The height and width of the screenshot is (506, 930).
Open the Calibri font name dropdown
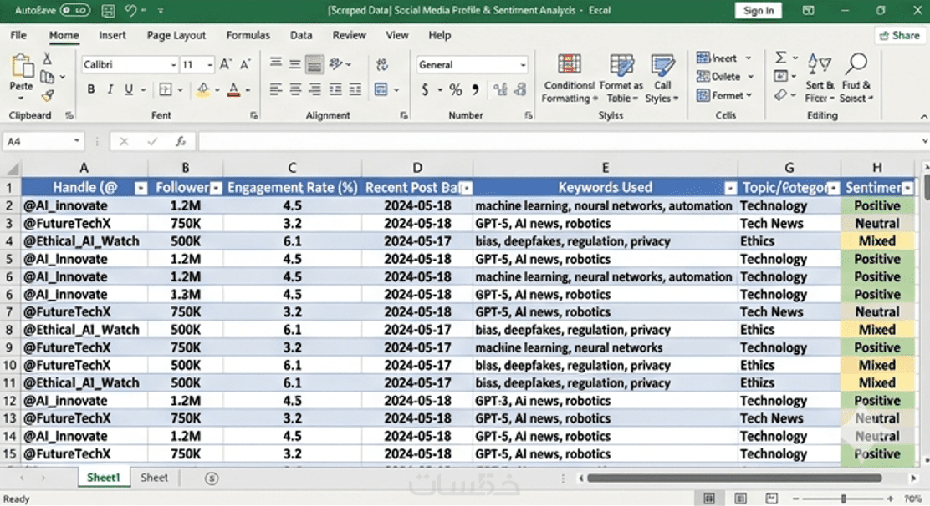173,64
